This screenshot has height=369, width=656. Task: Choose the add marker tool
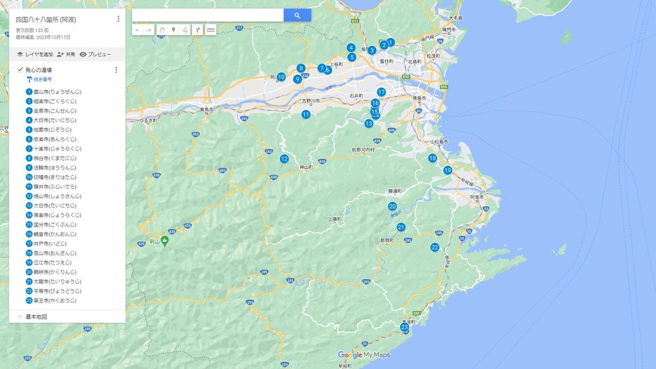[173, 30]
